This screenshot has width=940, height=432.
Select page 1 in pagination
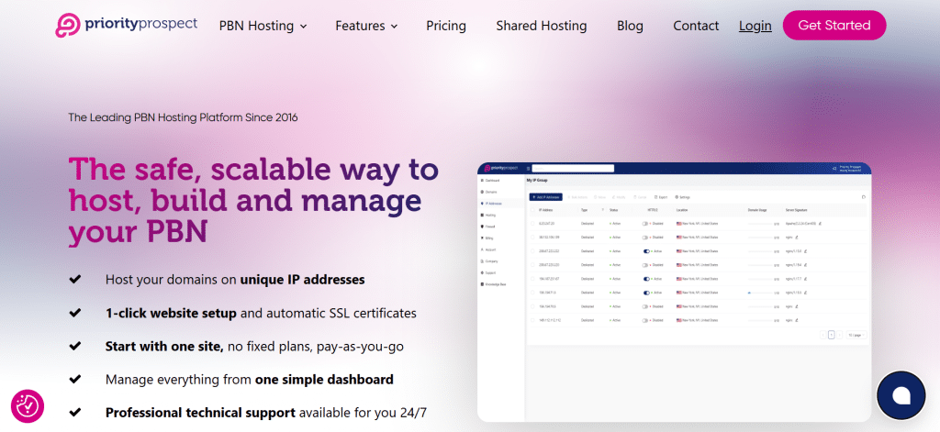pos(831,335)
